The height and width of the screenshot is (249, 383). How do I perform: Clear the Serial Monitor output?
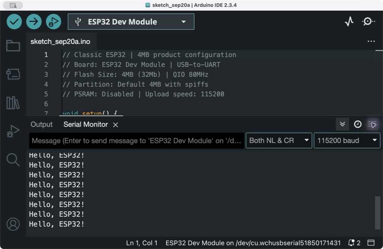[372, 124]
